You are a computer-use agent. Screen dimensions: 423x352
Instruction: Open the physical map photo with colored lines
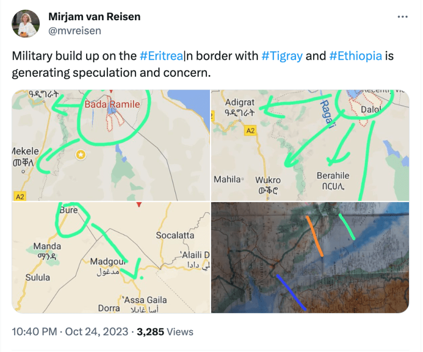pyautogui.click(x=310, y=258)
